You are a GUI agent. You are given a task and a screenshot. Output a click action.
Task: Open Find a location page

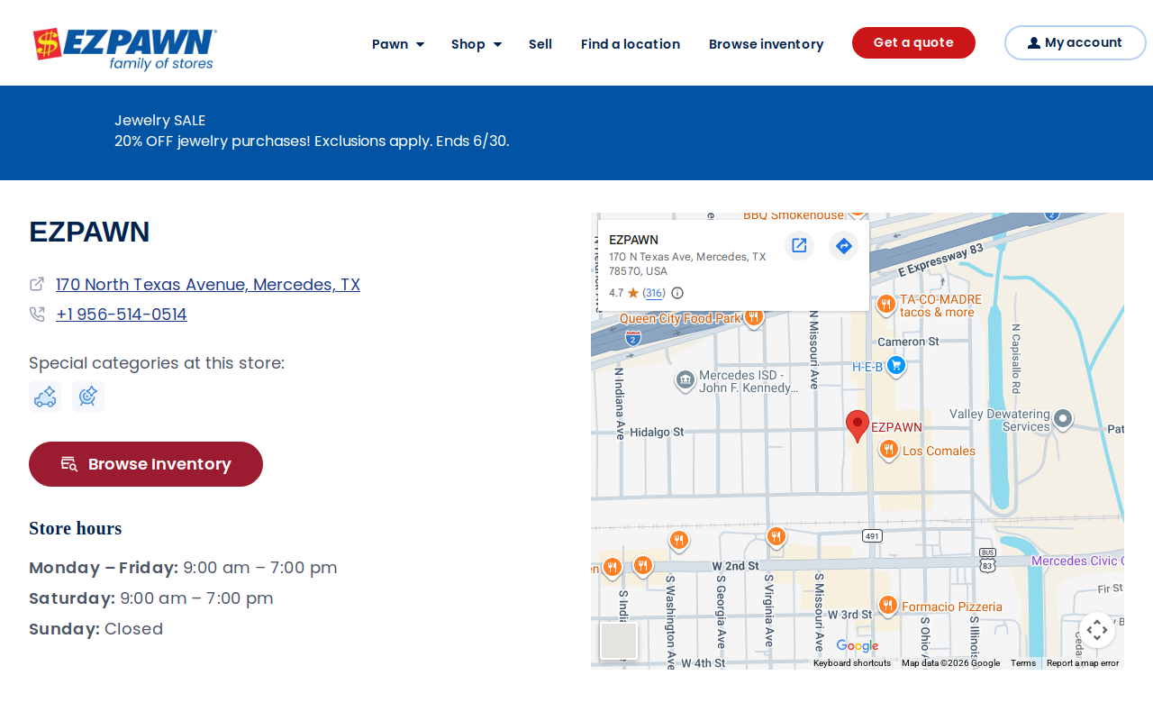pyautogui.click(x=631, y=44)
